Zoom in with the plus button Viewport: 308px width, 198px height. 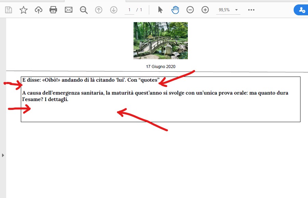pyautogui.click(x=205, y=10)
